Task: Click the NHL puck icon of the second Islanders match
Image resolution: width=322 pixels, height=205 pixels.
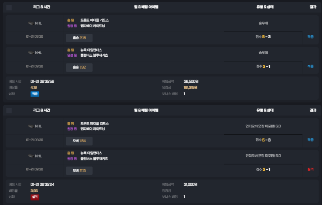Action: coord(31,156)
